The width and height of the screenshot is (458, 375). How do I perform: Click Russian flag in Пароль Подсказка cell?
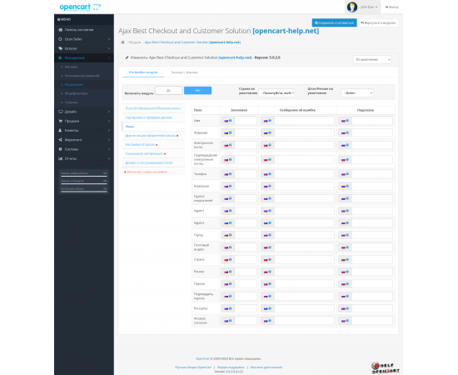[343, 284]
